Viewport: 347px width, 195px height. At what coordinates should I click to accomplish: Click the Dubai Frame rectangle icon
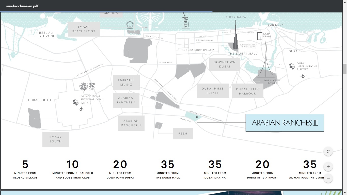[260, 36]
